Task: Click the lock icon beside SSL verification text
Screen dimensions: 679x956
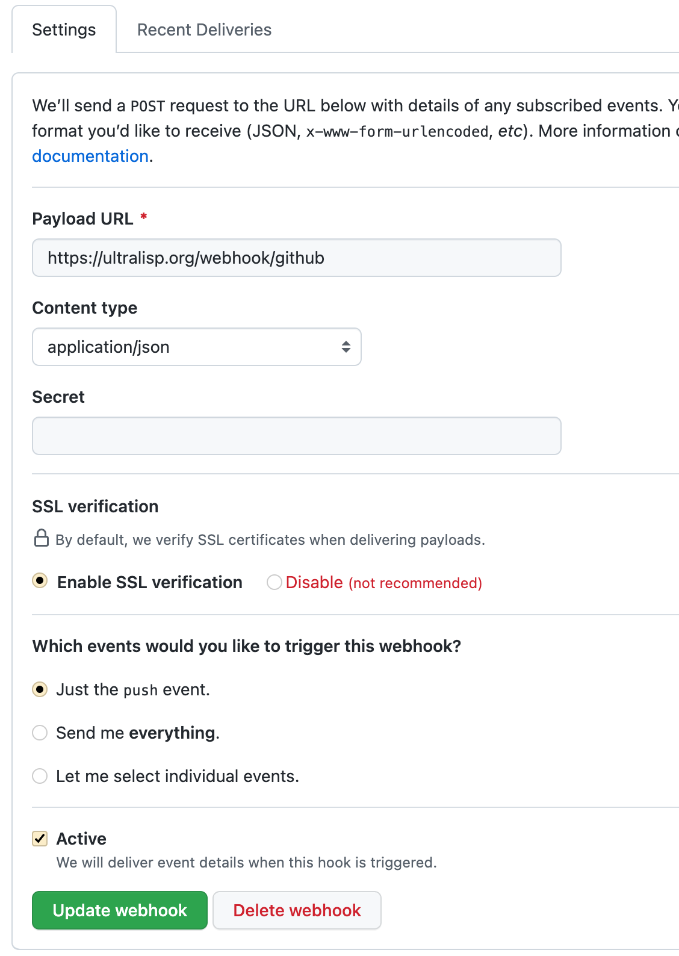Action: (42, 538)
